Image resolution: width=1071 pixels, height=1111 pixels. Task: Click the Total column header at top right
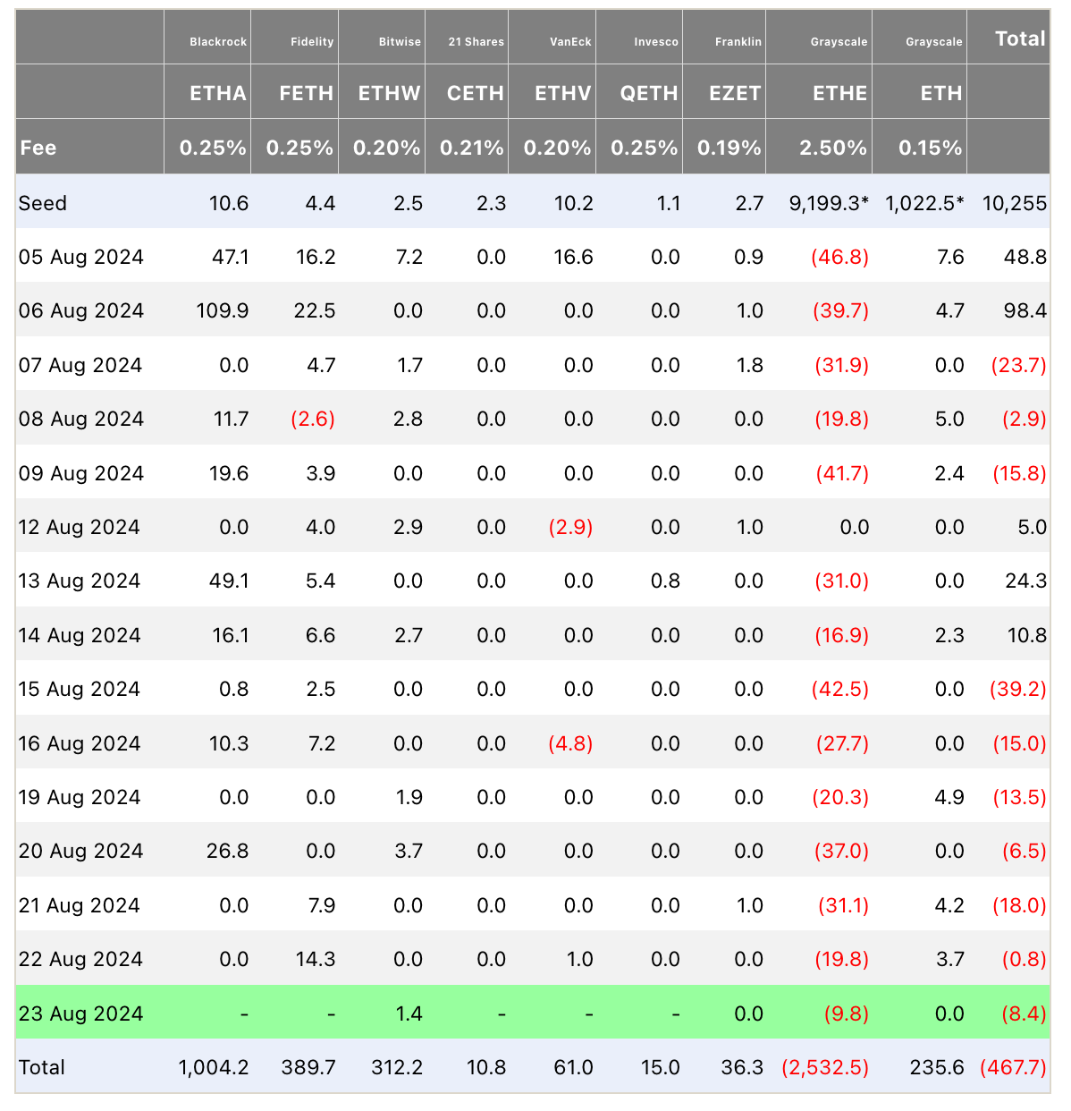[x=1020, y=38]
